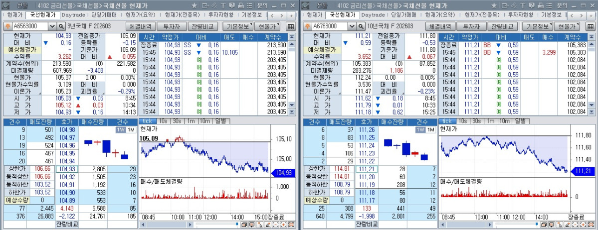This screenshot has width=598, height=230.
Task: Expand 현물가 dropdown button in left window
Action: pyautogui.click(x=267, y=26)
